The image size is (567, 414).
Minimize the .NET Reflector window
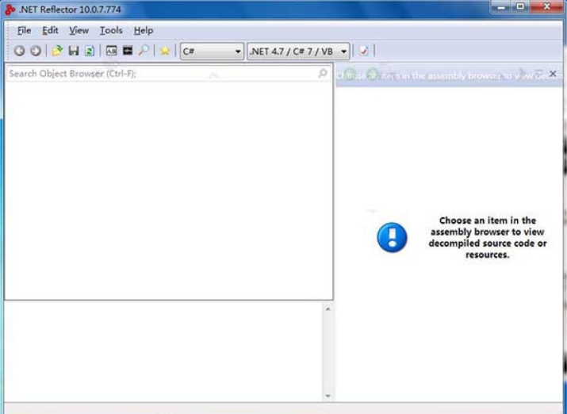click(x=501, y=7)
